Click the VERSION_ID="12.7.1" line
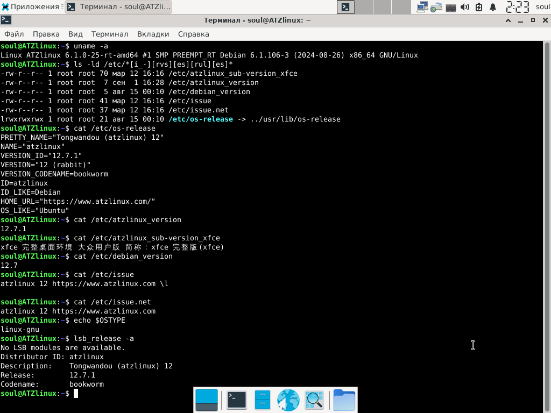 pos(41,155)
